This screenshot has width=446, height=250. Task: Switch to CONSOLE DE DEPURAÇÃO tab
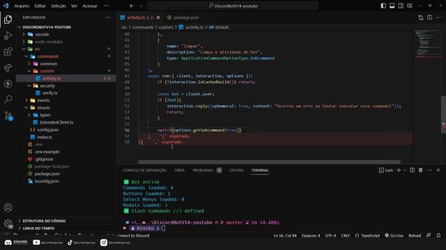click(144, 170)
